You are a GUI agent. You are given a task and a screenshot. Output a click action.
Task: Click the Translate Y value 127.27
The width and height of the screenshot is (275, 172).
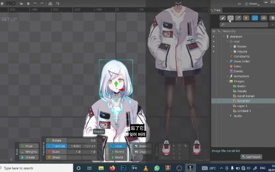coord(89,146)
